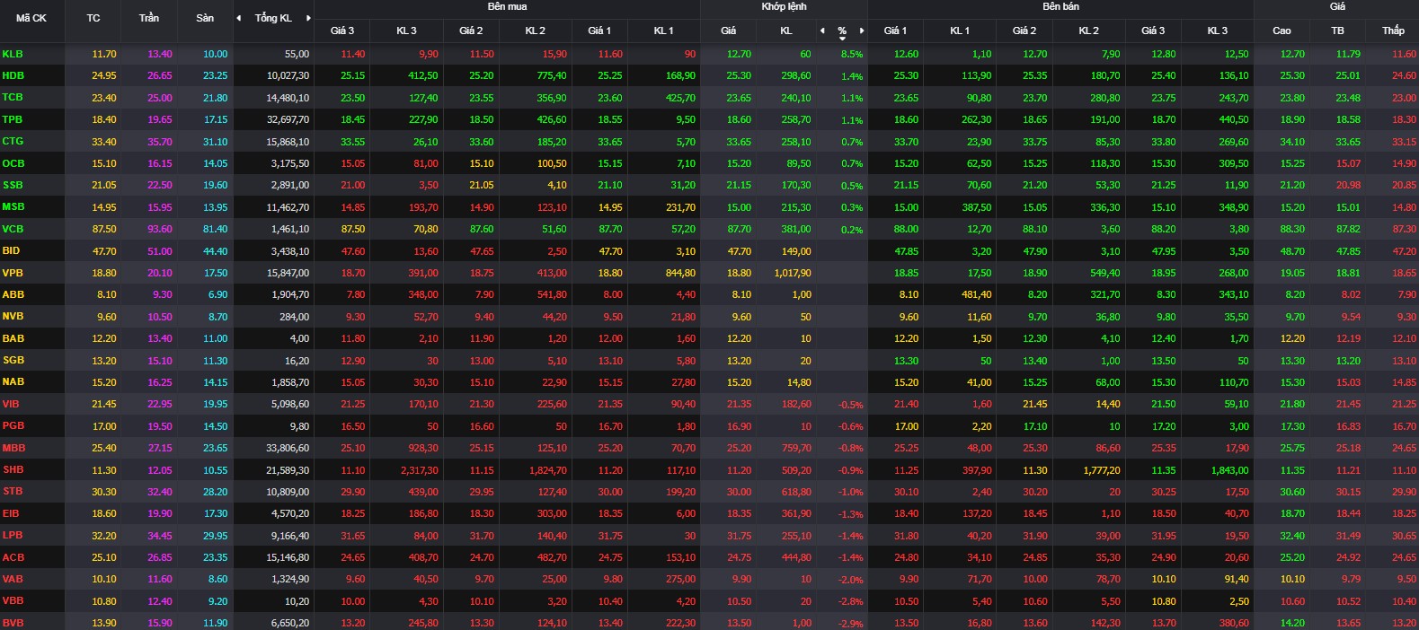The height and width of the screenshot is (630, 1419).
Task: Click the right-pointing arrow beside Tổng KL header
Action: click(x=308, y=18)
